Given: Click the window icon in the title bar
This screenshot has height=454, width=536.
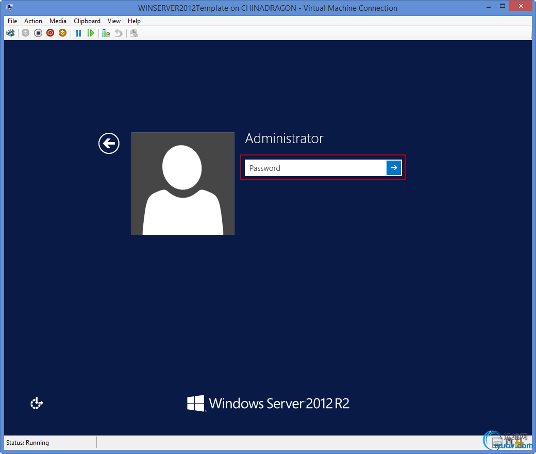Looking at the screenshot, I should (10, 8).
